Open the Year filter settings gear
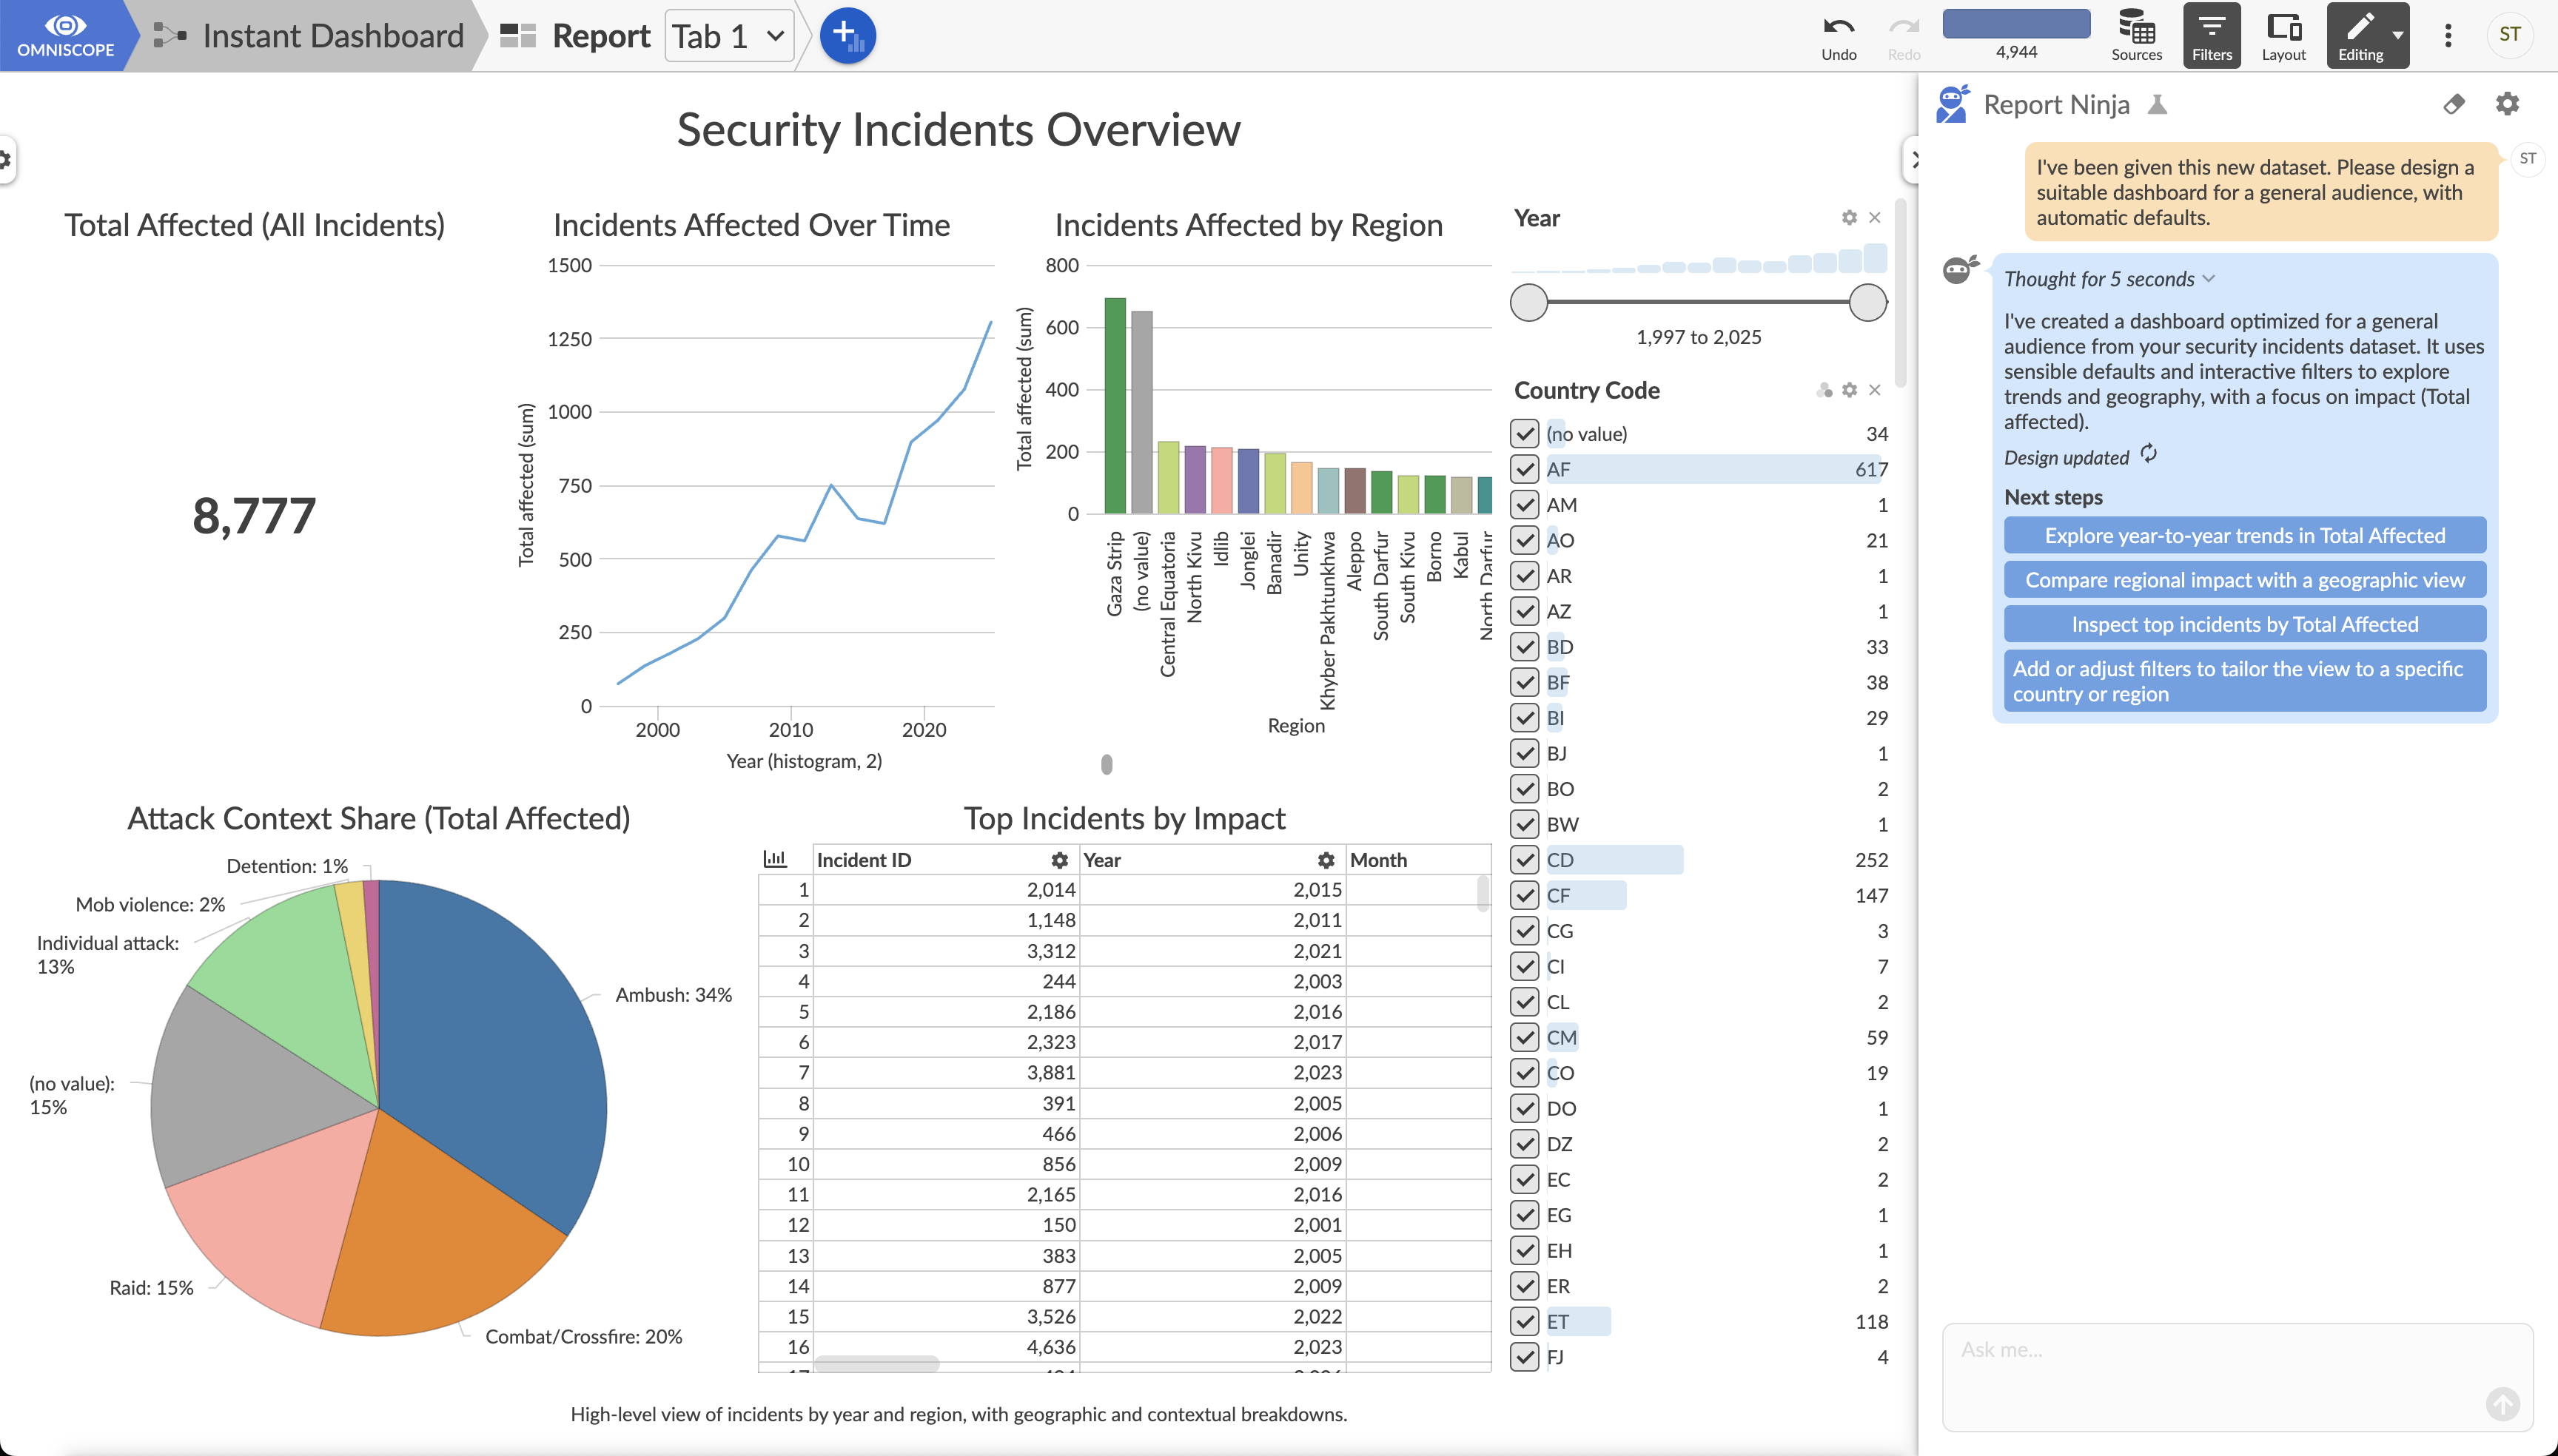This screenshot has width=2558, height=1456. click(1849, 218)
